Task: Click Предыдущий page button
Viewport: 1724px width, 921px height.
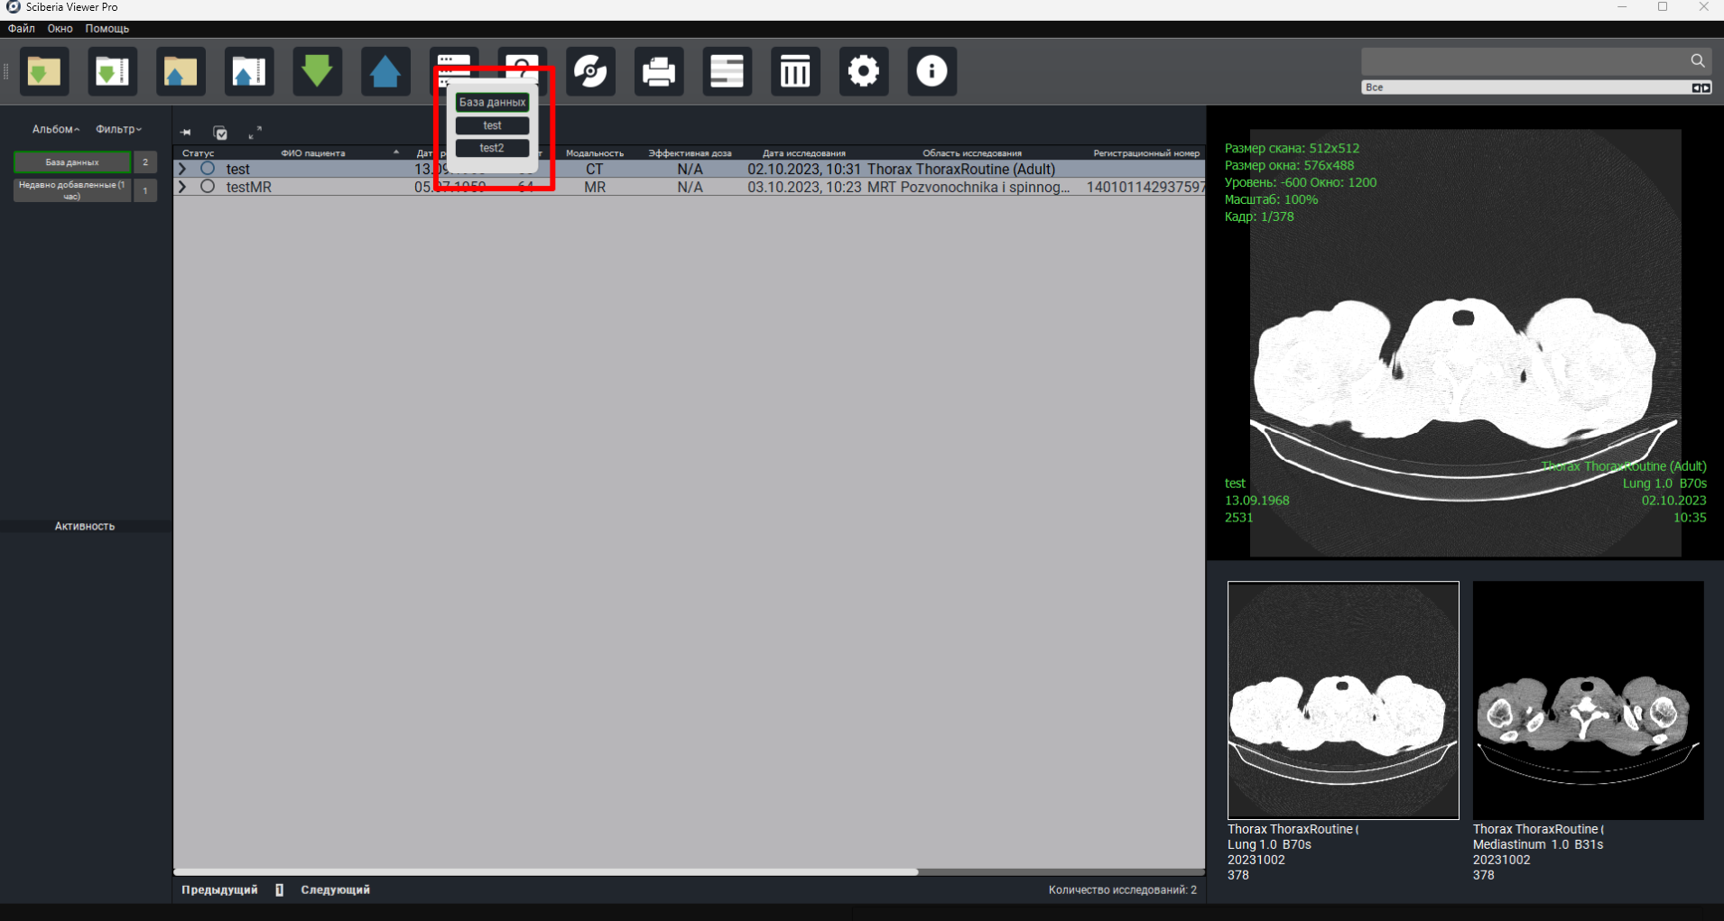Action: tap(219, 889)
